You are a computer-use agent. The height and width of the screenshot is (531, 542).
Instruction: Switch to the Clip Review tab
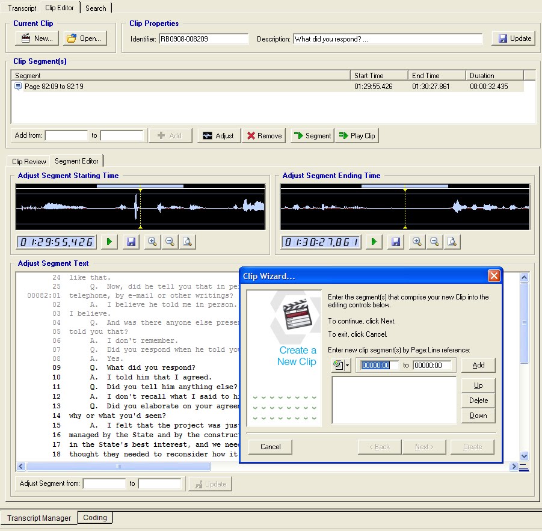[28, 161]
